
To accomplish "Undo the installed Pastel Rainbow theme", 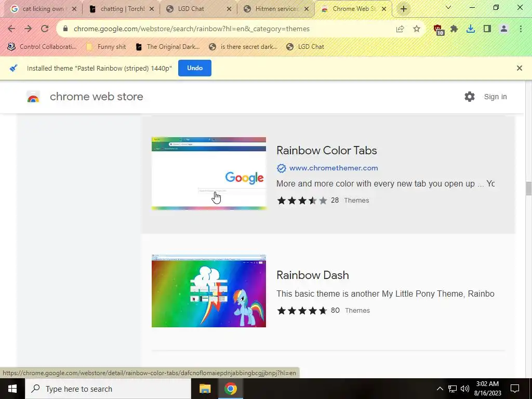I will coord(195,68).
